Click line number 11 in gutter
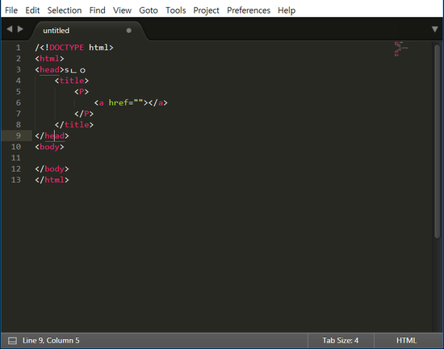Viewport: 444px width, 349px height. coord(16,158)
